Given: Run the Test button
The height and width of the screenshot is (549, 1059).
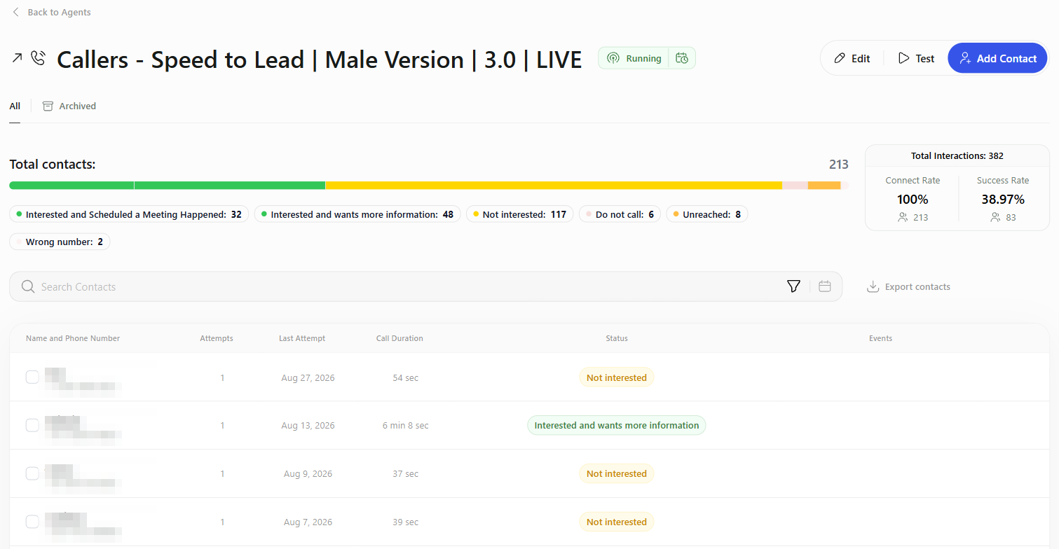Looking at the screenshot, I should 916,58.
